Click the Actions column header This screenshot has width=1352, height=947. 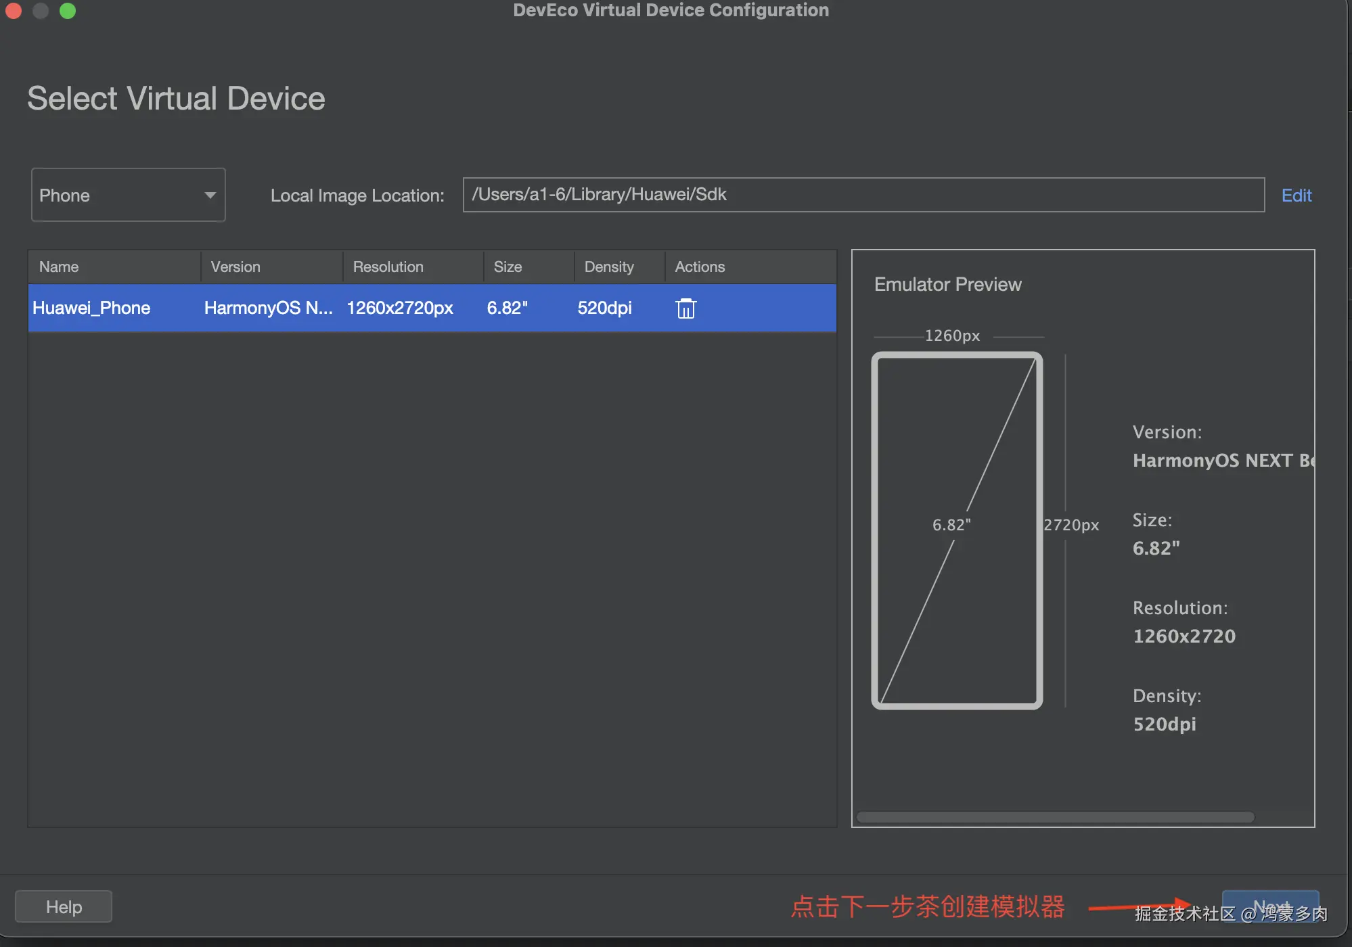point(700,267)
